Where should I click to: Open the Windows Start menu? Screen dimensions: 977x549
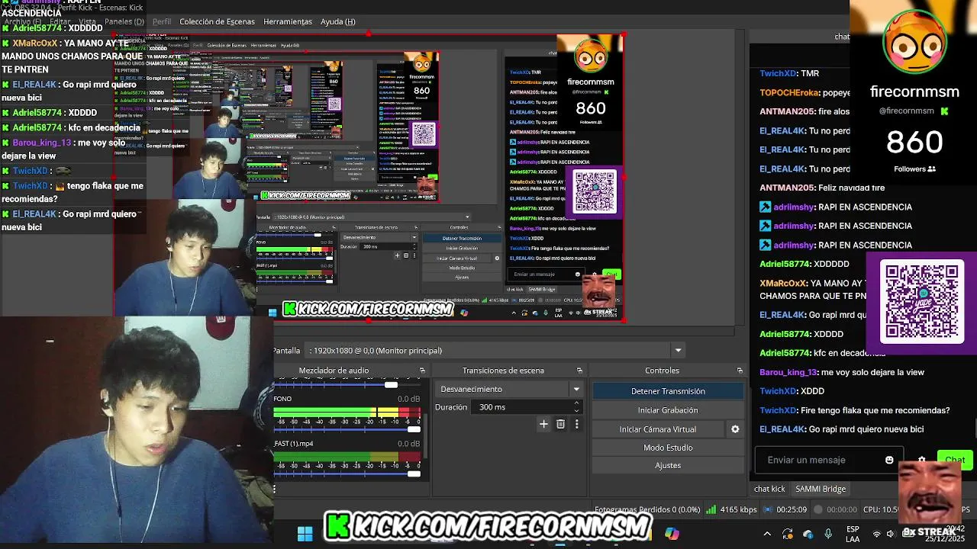click(305, 534)
